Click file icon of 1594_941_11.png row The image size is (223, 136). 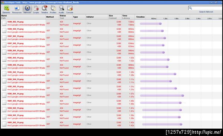(x=4, y=117)
